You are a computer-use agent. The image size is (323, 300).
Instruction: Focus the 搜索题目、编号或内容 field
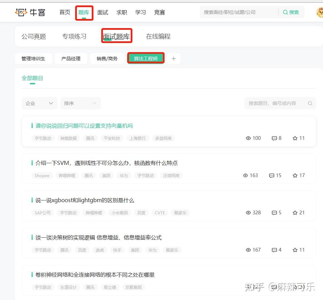280,103
